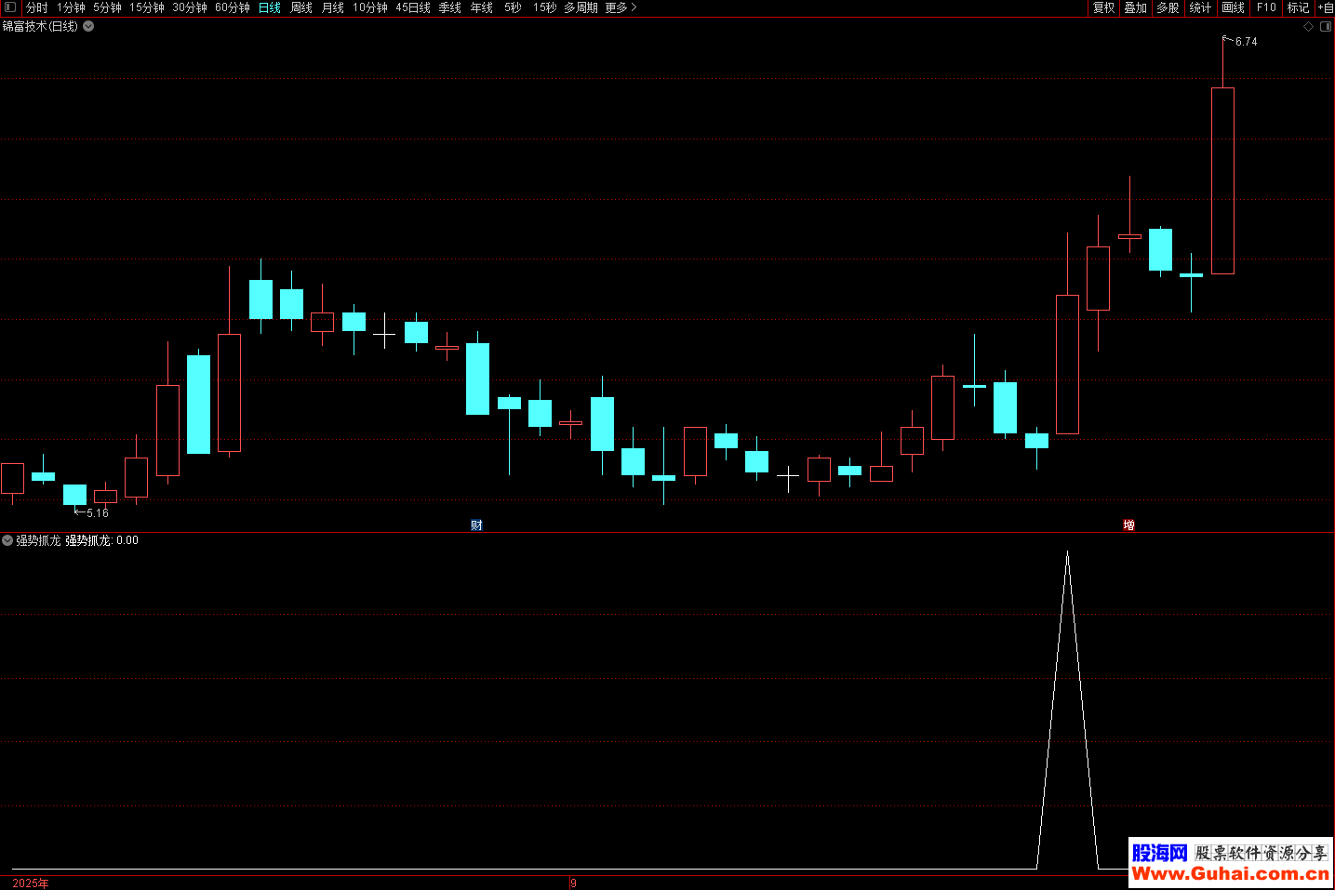Viewport: 1335px width, 890px height.
Task: Toggle the right side panel icon
Action: 1326,27
